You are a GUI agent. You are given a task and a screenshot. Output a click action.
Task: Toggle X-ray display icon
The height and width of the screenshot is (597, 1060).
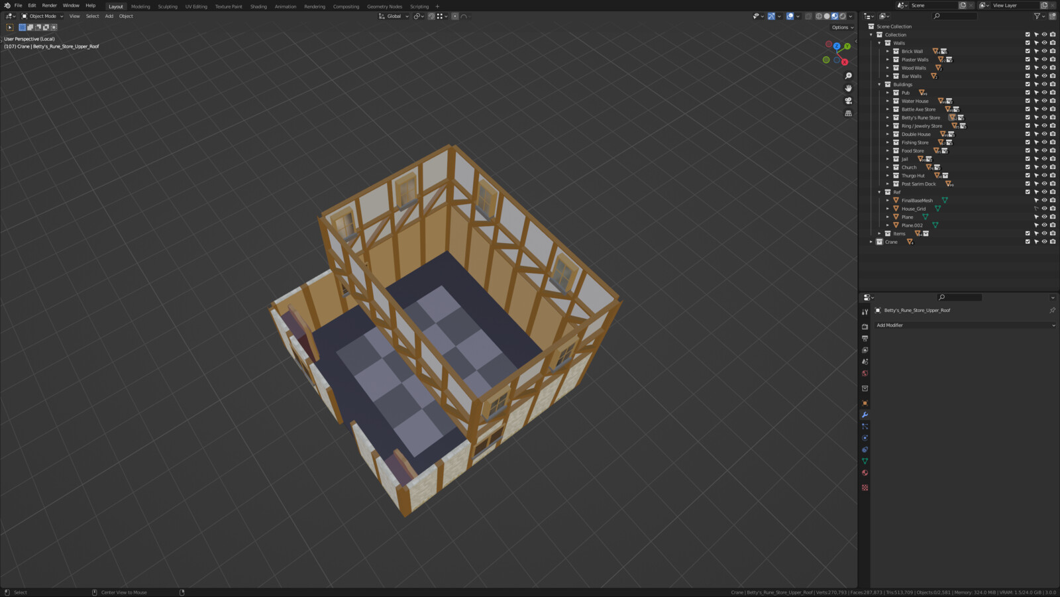(x=808, y=16)
